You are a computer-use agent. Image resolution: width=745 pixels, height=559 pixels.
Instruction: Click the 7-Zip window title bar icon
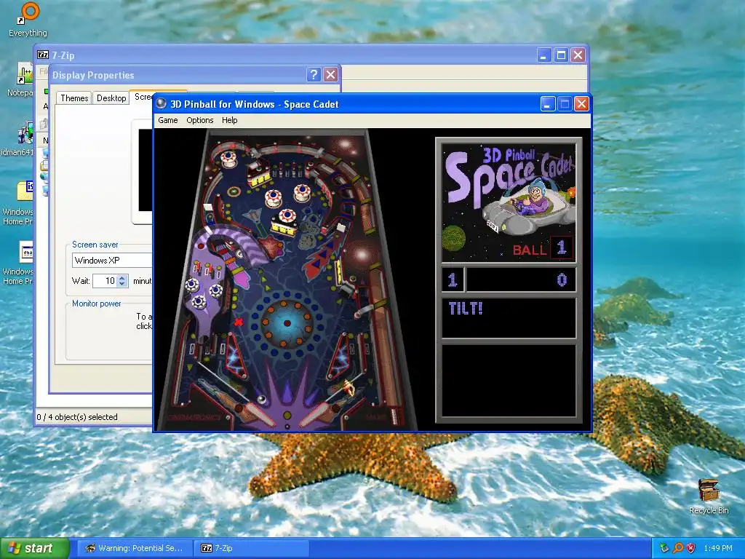[x=43, y=55]
